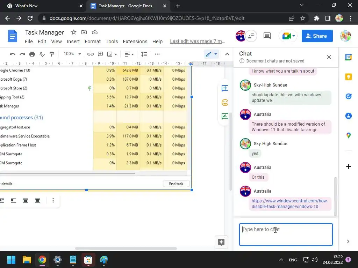Click the right indent marker on the ruler

pos(191,64)
